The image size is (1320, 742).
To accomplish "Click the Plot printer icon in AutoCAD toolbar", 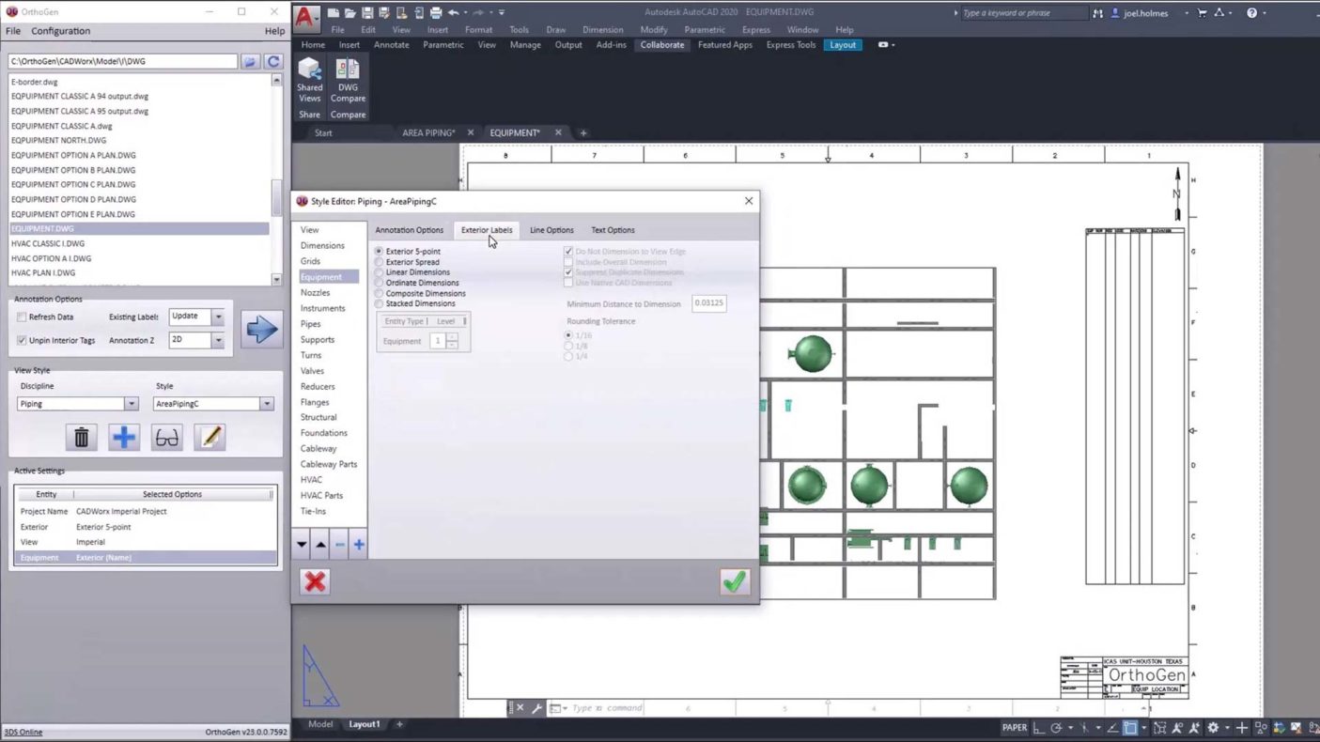I will click(x=435, y=13).
